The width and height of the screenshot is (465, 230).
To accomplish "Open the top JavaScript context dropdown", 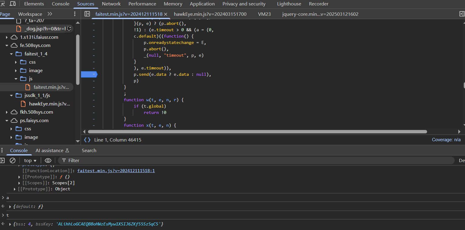I will [x=30, y=160].
